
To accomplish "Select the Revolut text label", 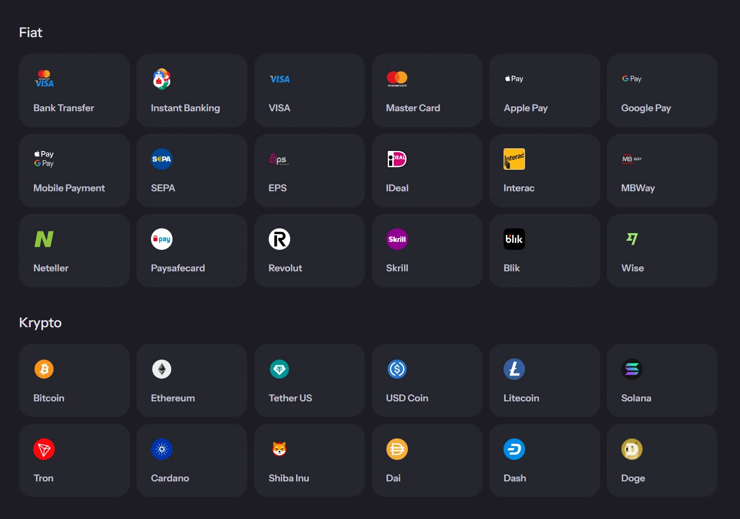I will 285,268.
